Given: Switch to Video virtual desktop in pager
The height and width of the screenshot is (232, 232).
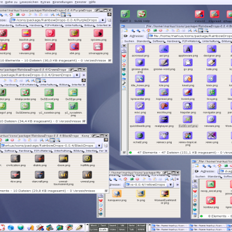Looking at the screenshot, I should point(113,230).
